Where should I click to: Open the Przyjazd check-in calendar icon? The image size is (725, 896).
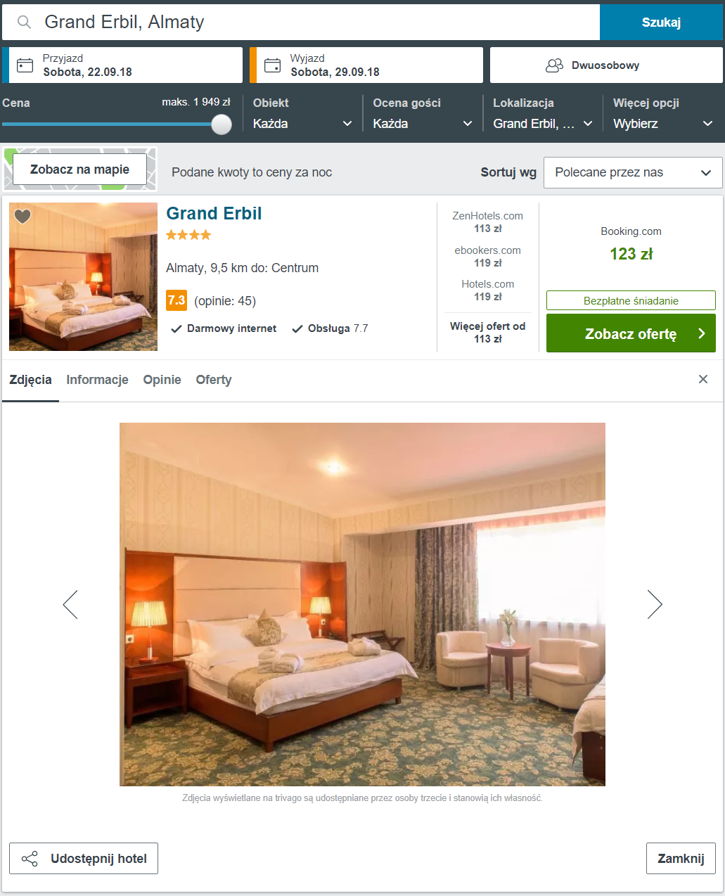click(x=25, y=65)
